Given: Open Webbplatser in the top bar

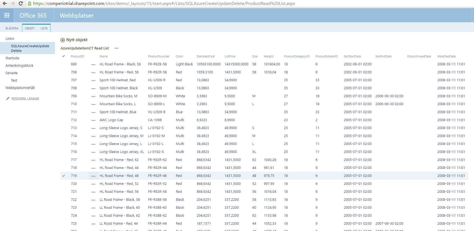Looking at the screenshot, I should point(76,15).
